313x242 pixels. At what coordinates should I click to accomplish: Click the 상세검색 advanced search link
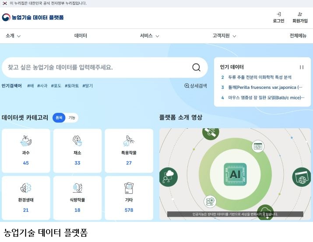[196, 86]
